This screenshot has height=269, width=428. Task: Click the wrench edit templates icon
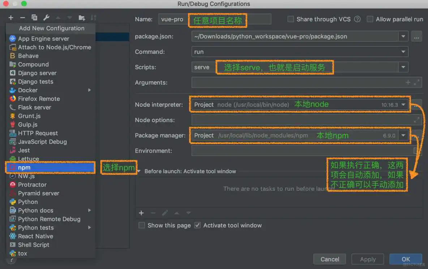coord(46,18)
